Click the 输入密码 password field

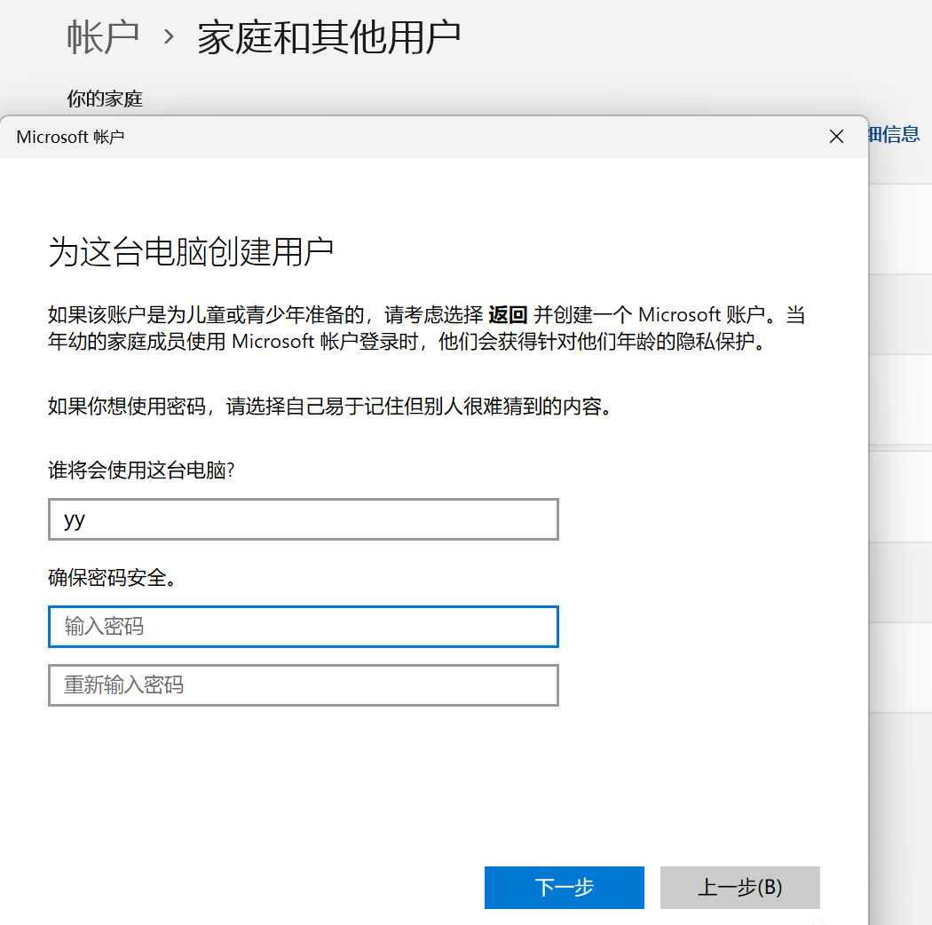(x=304, y=627)
